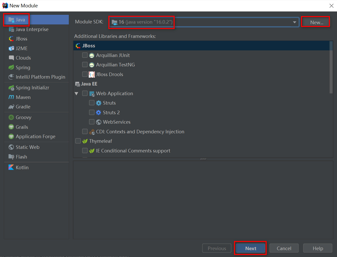Image resolution: width=337 pixels, height=257 pixels.
Task: Click the Next button
Action: 251,248
